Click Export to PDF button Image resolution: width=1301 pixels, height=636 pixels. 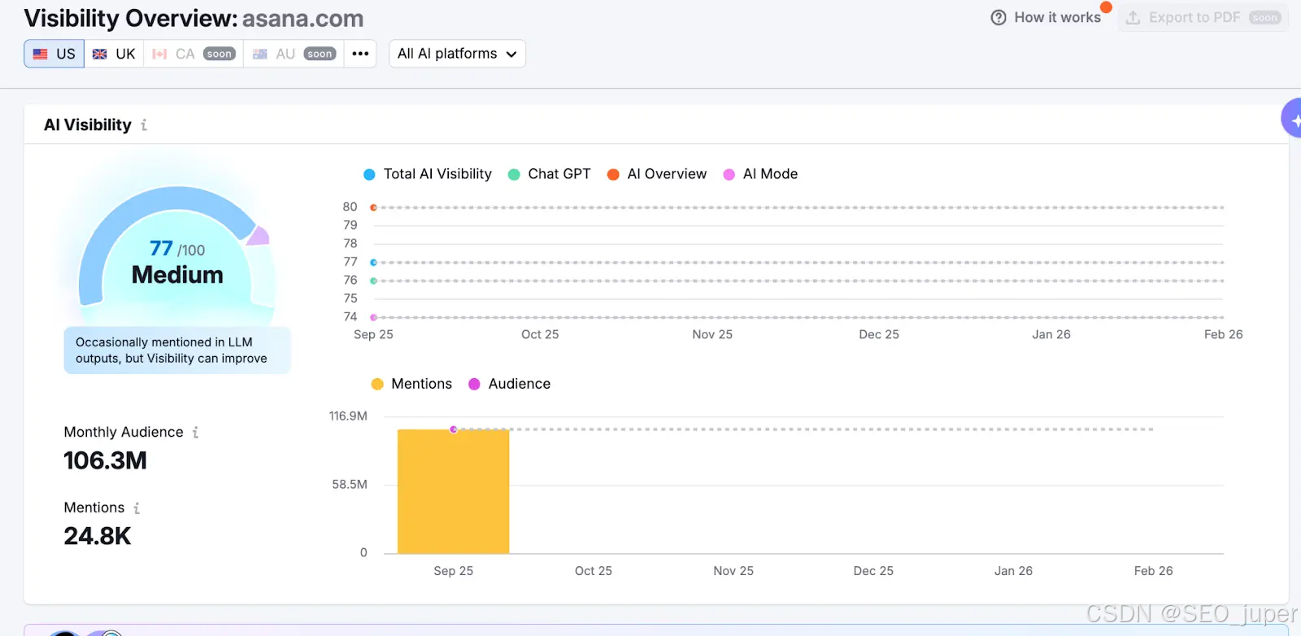coord(1204,17)
